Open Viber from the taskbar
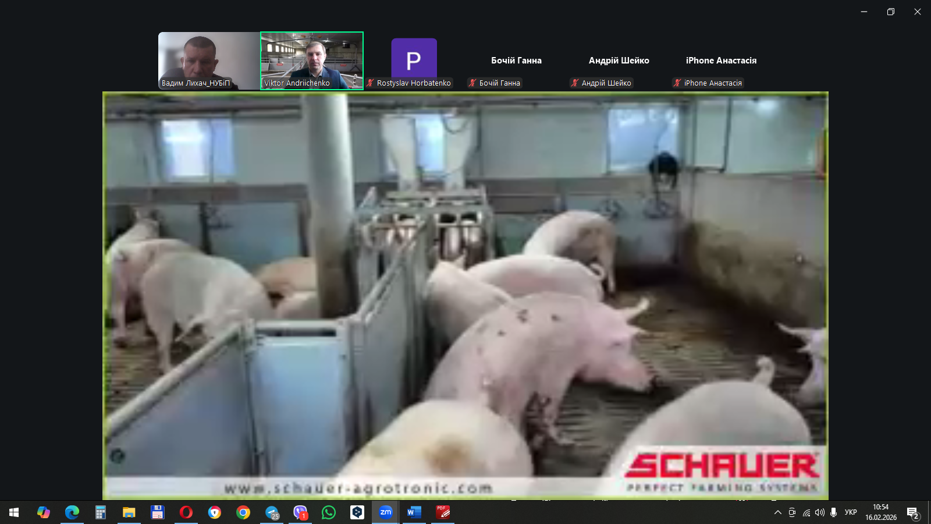931x524 pixels. 300,512
